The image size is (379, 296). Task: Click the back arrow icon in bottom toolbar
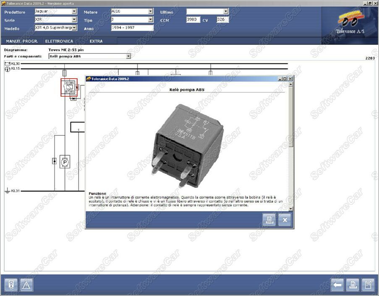click(337, 285)
